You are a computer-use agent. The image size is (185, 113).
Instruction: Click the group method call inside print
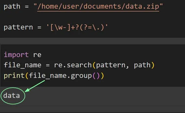(82, 75)
